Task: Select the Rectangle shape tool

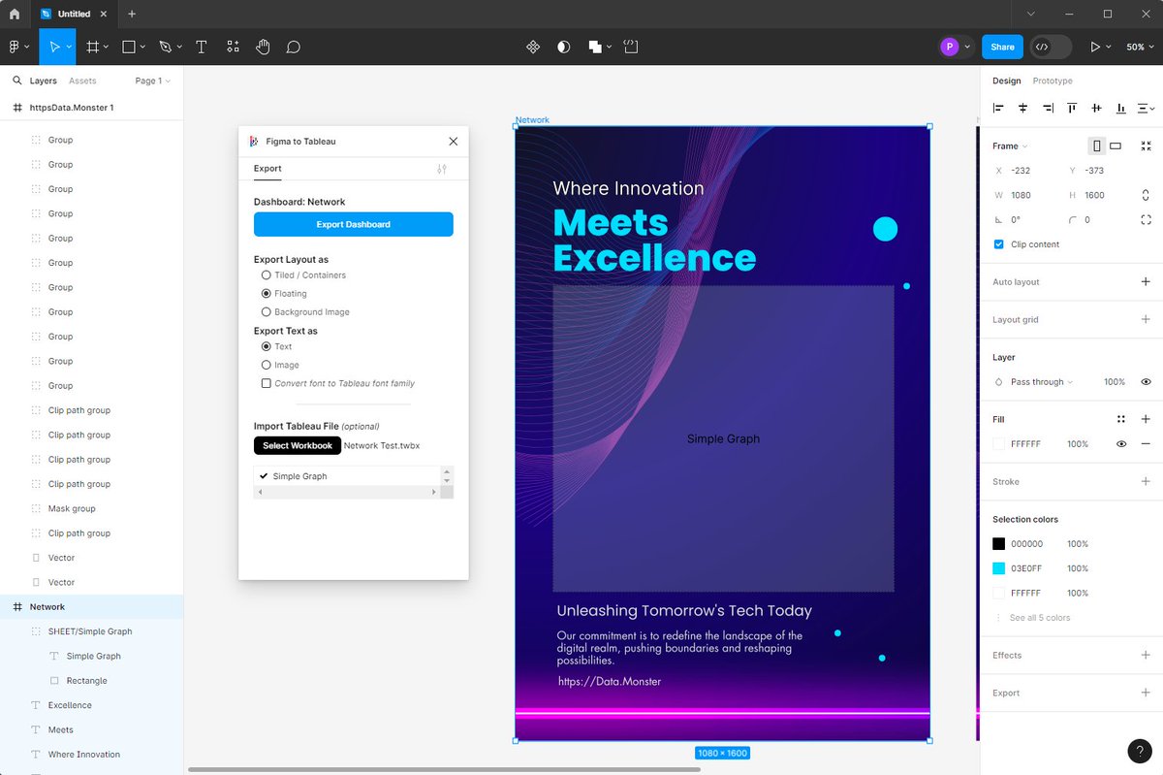Action: coord(129,47)
